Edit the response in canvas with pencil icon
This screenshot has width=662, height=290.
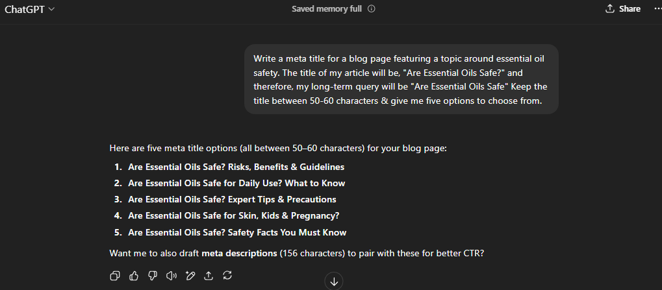[190, 276]
